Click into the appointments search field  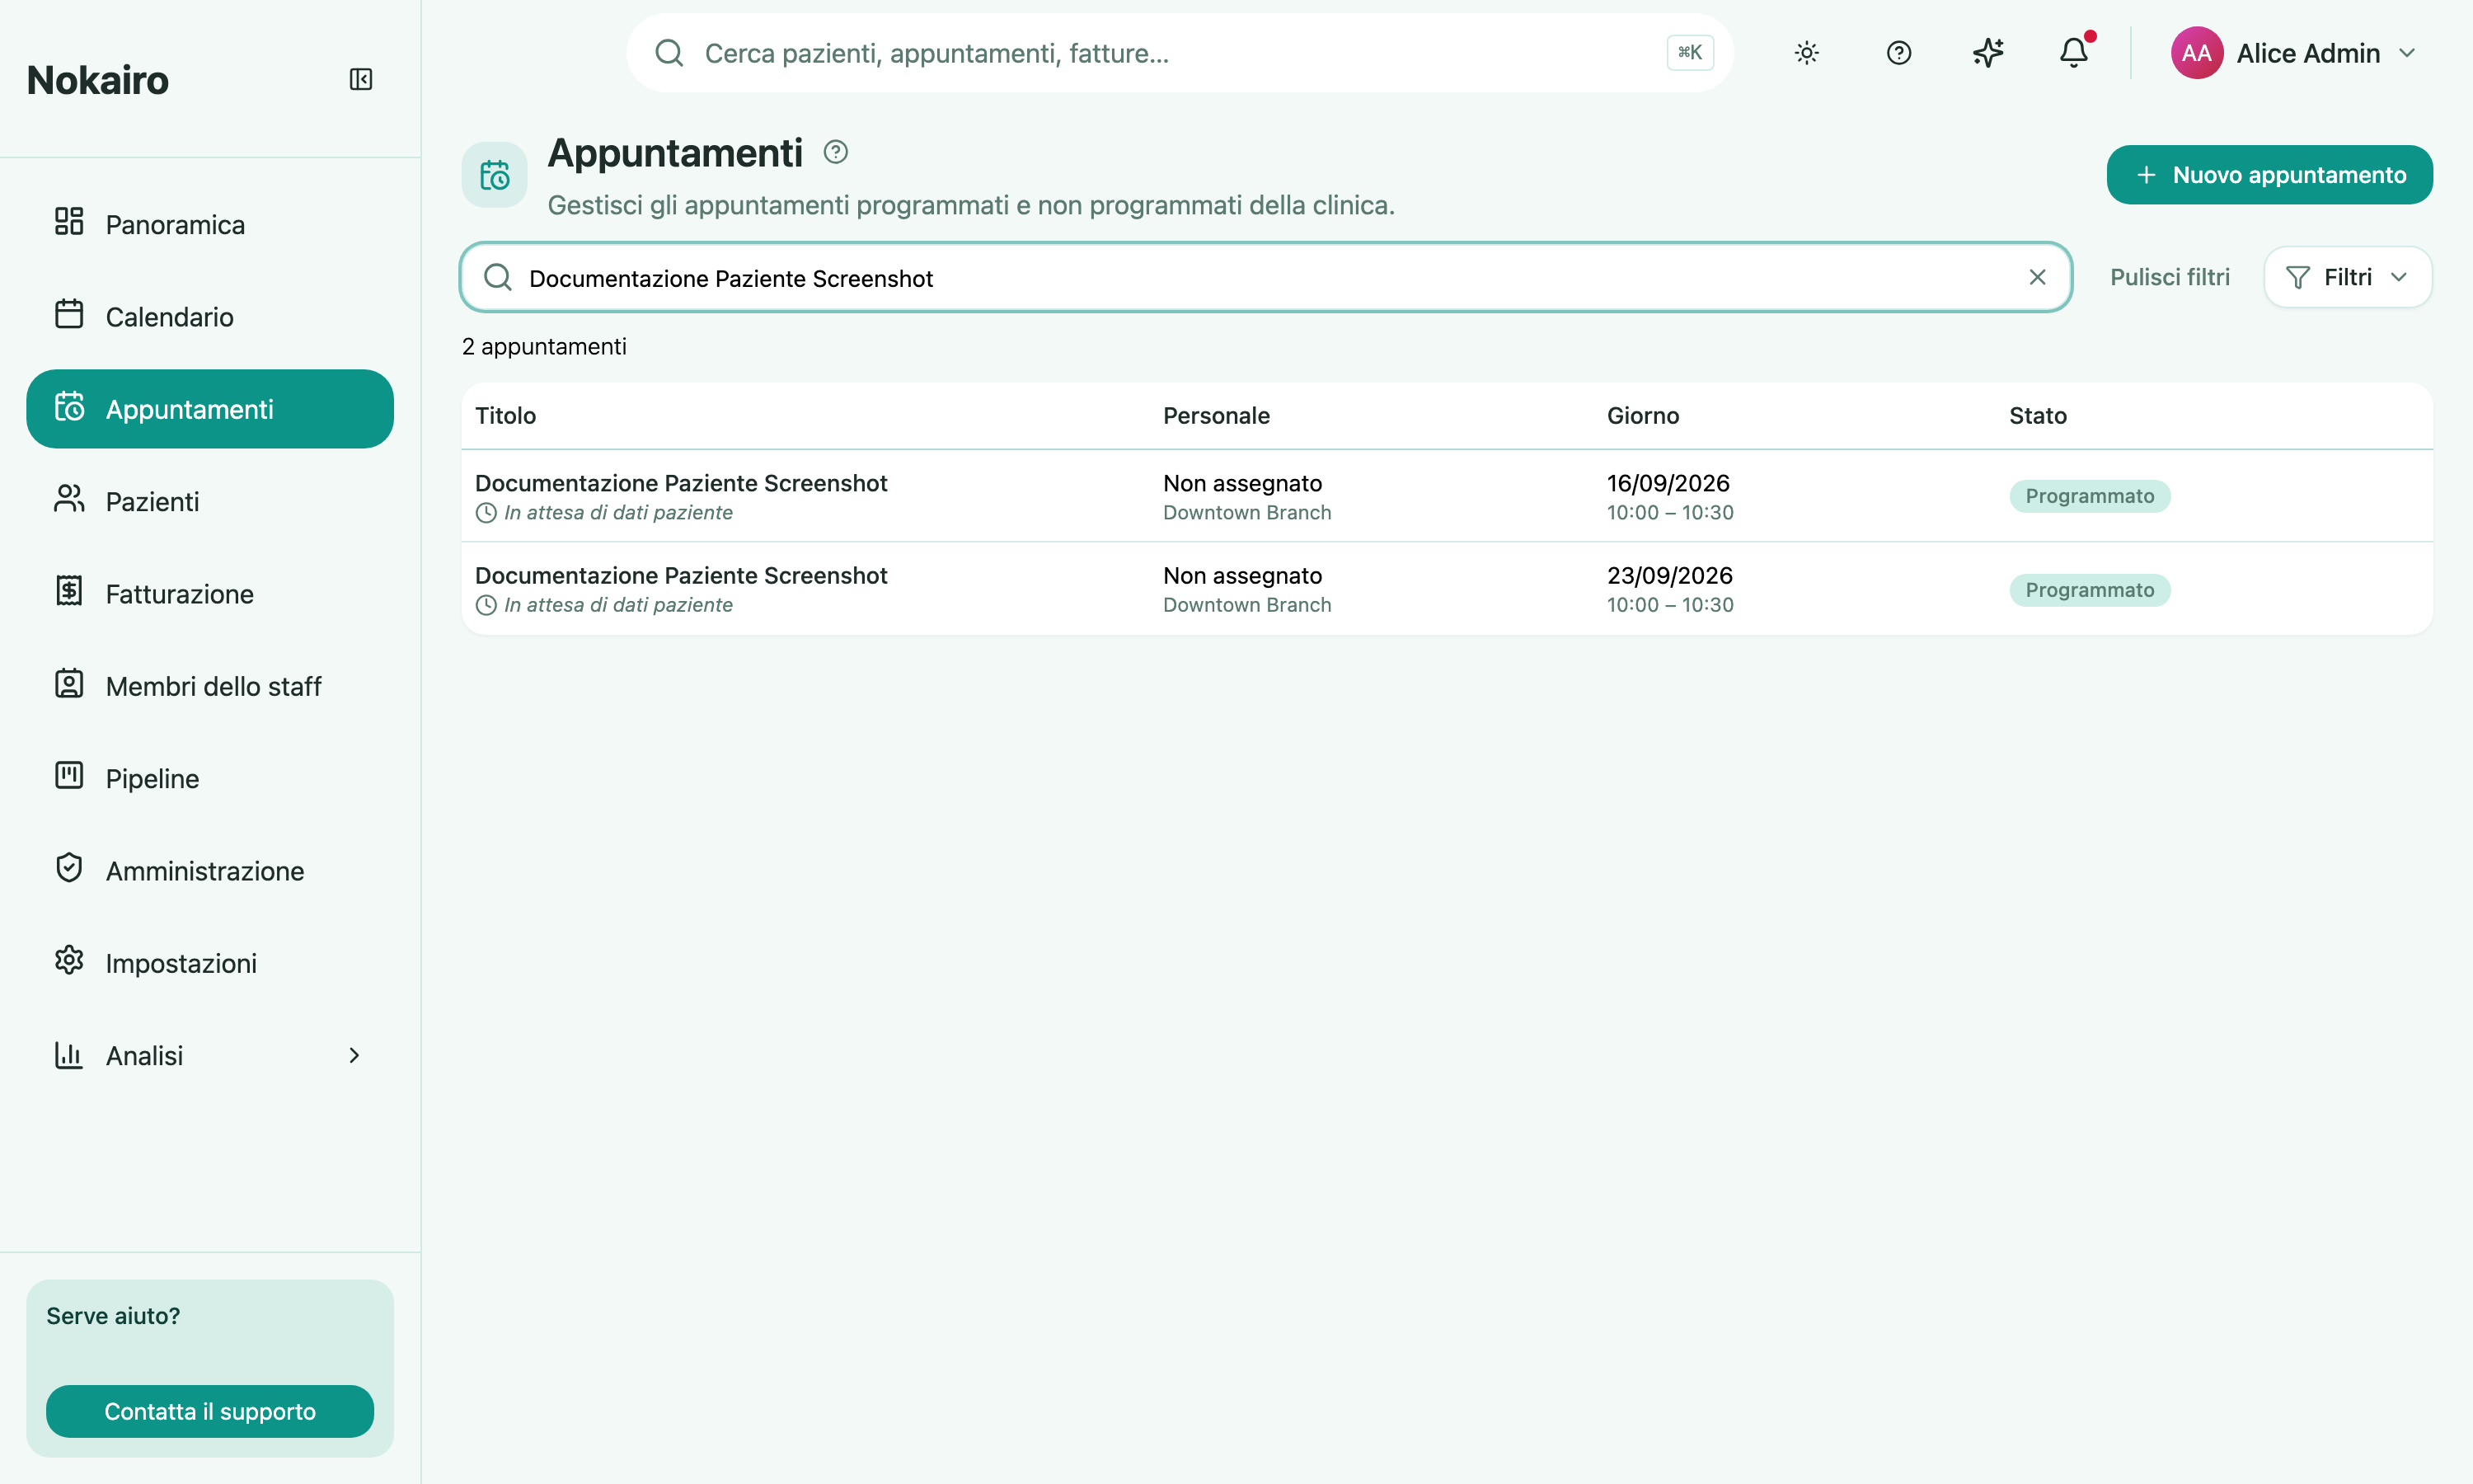pos(1265,277)
